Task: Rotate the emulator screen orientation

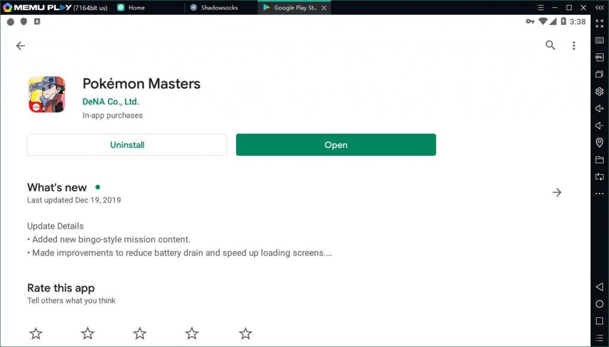Action: (x=599, y=177)
